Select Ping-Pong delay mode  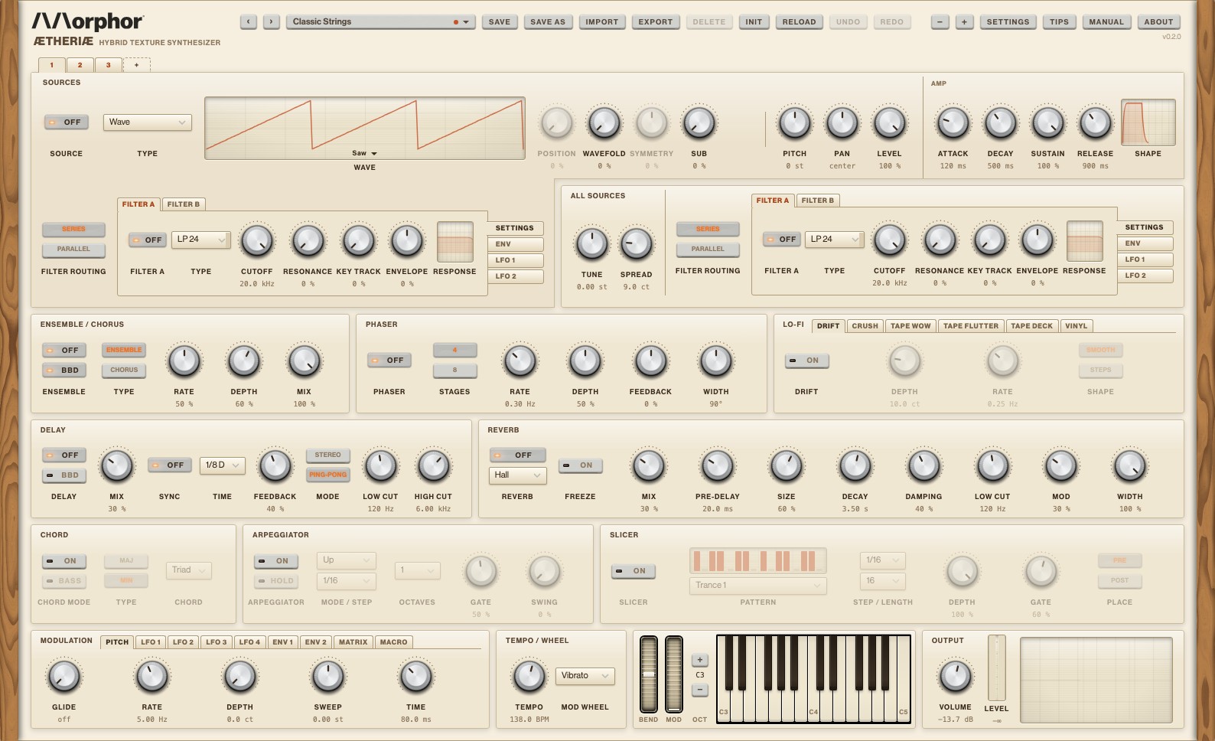point(327,475)
